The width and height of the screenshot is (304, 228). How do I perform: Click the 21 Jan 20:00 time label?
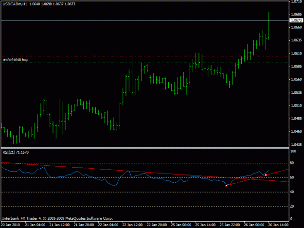(84, 225)
